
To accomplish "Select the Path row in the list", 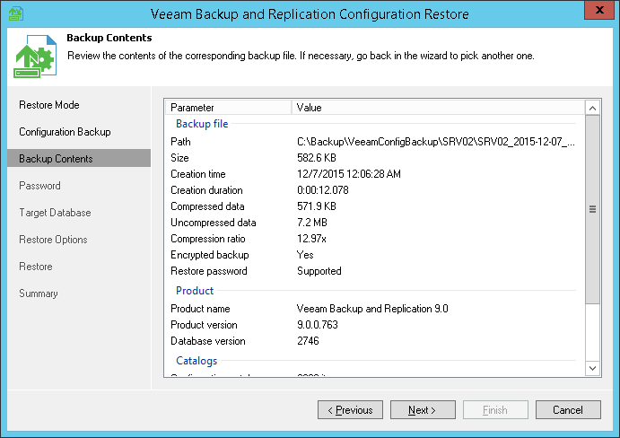I will tap(377, 142).
